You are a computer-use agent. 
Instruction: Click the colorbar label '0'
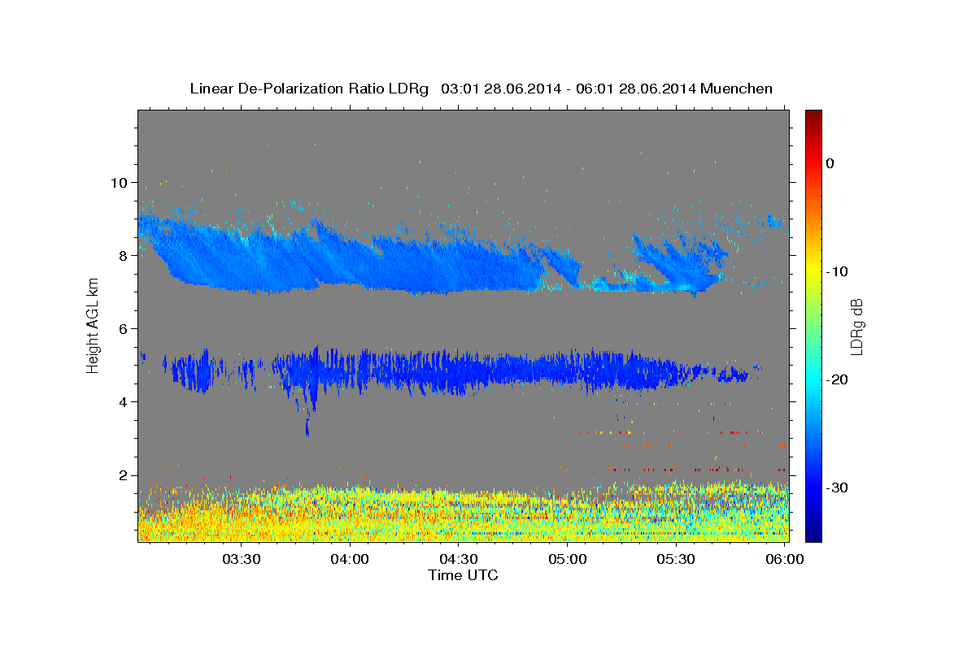(830, 163)
